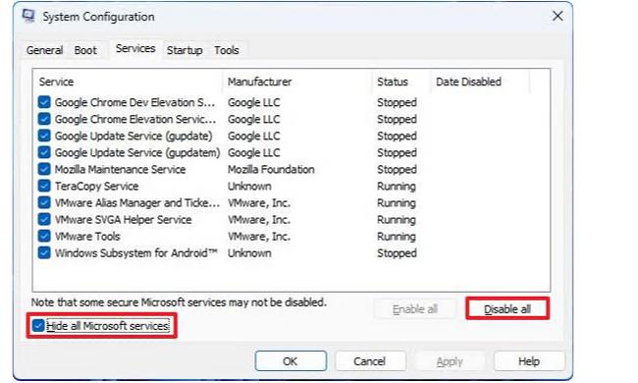Screen dimensions: 638x383
Task: Uncheck VMware Tools service checkbox
Action: [x=44, y=236]
